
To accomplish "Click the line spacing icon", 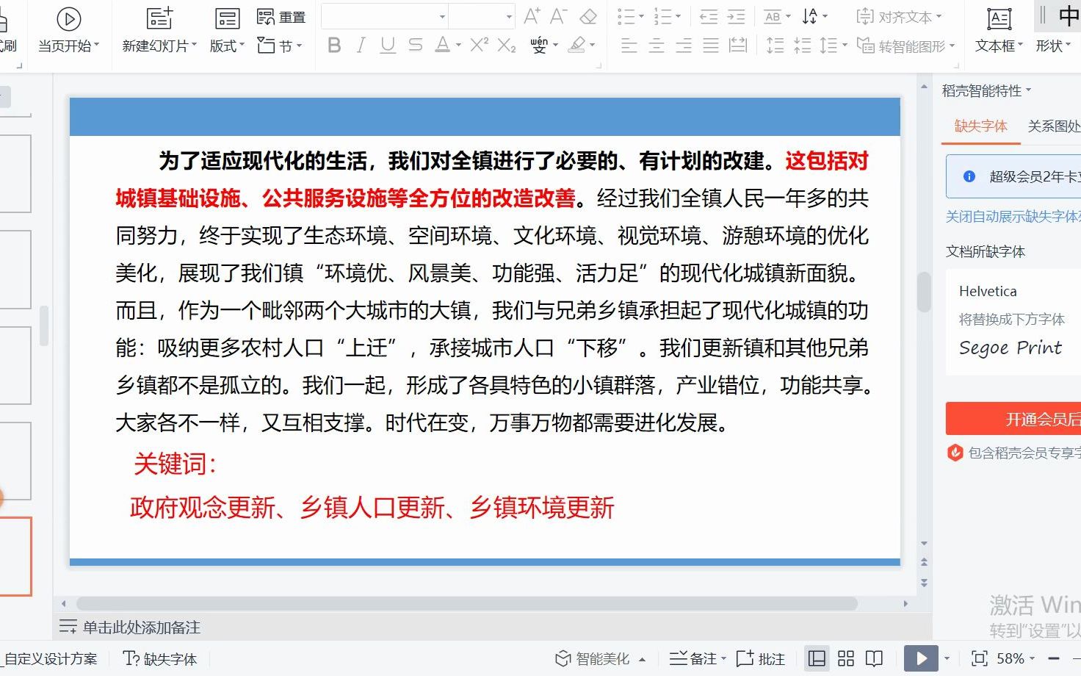I will point(828,46).
